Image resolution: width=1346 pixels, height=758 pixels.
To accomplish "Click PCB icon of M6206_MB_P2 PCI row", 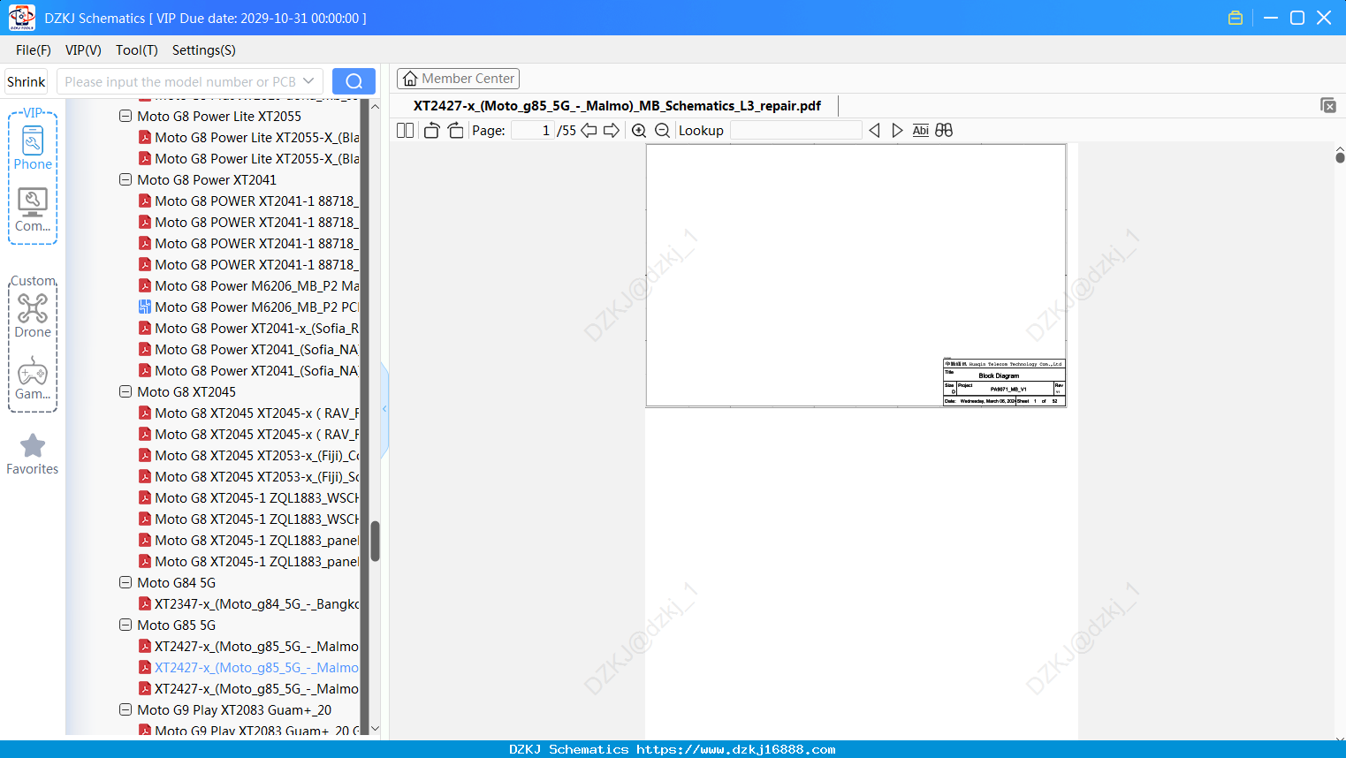I will (145, 307).
